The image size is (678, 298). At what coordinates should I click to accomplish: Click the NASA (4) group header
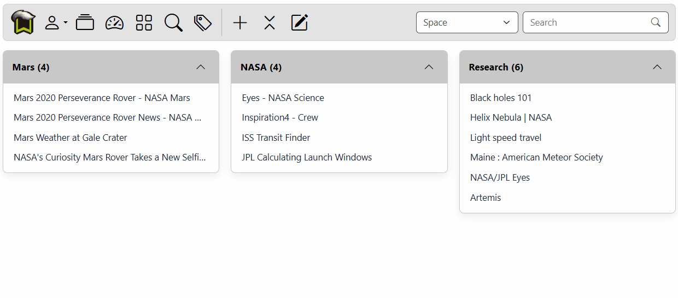tap(339, 67)
